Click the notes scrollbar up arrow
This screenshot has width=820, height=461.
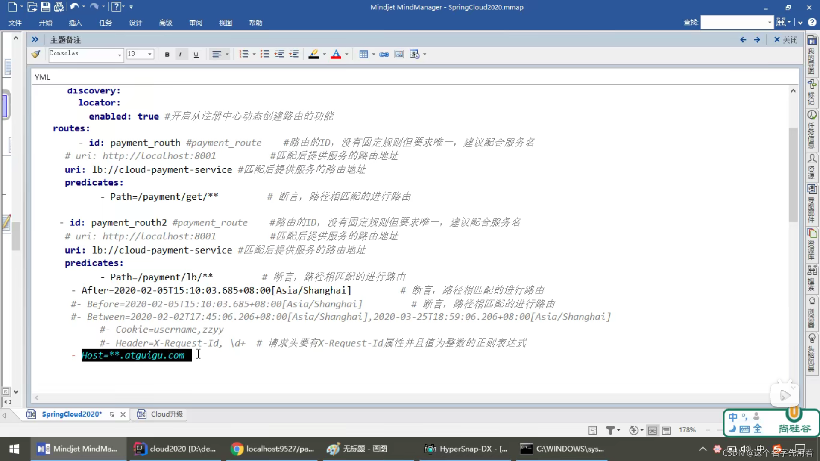793,91
